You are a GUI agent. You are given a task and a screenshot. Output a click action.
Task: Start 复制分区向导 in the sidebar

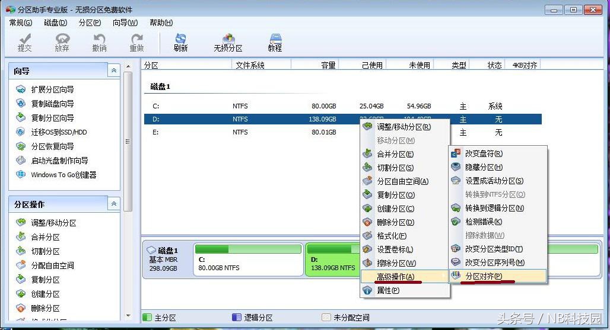(x=45, y=118)
